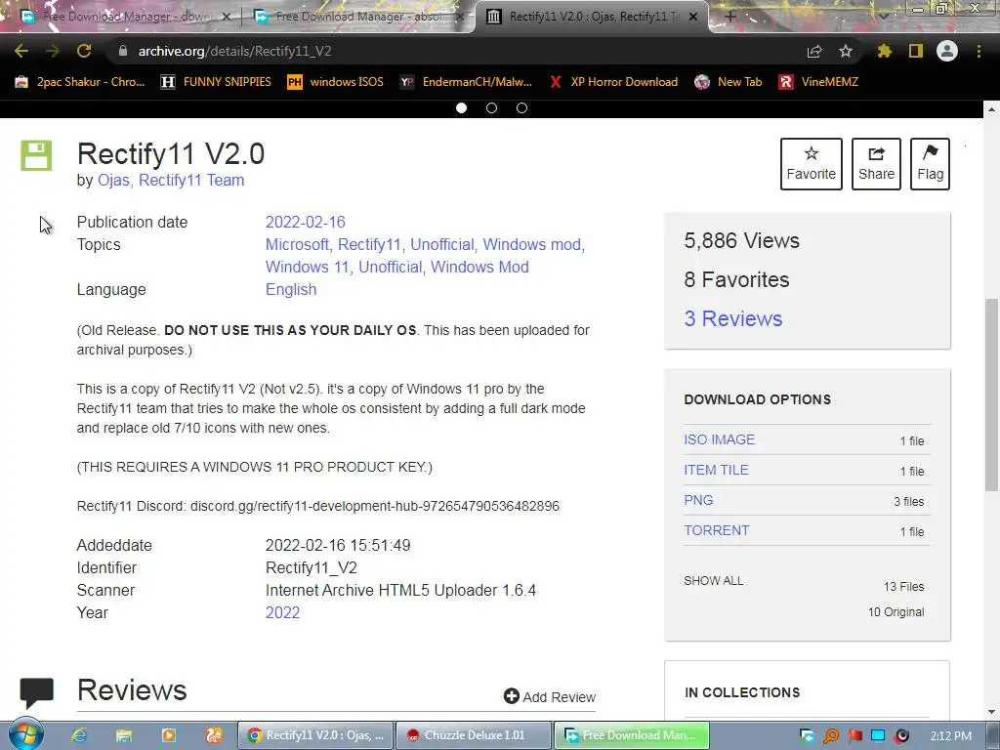Open the Chrome profile avatar
1000x750 pixels.
[947, 51]
